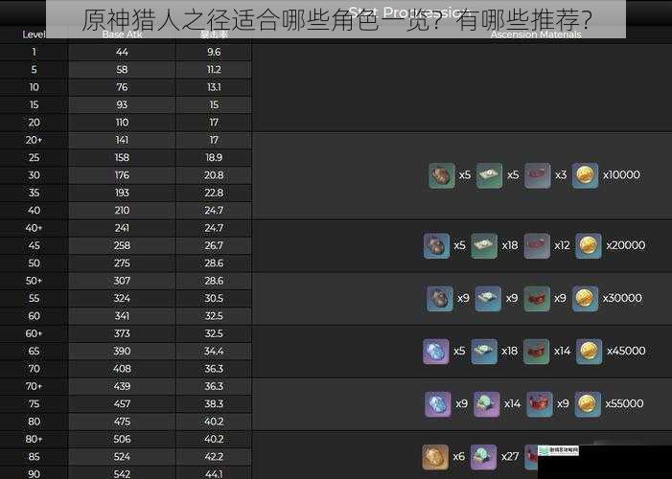Click the crit rate value 44.1
Screen dimensions: 672x479
[214, 474]
